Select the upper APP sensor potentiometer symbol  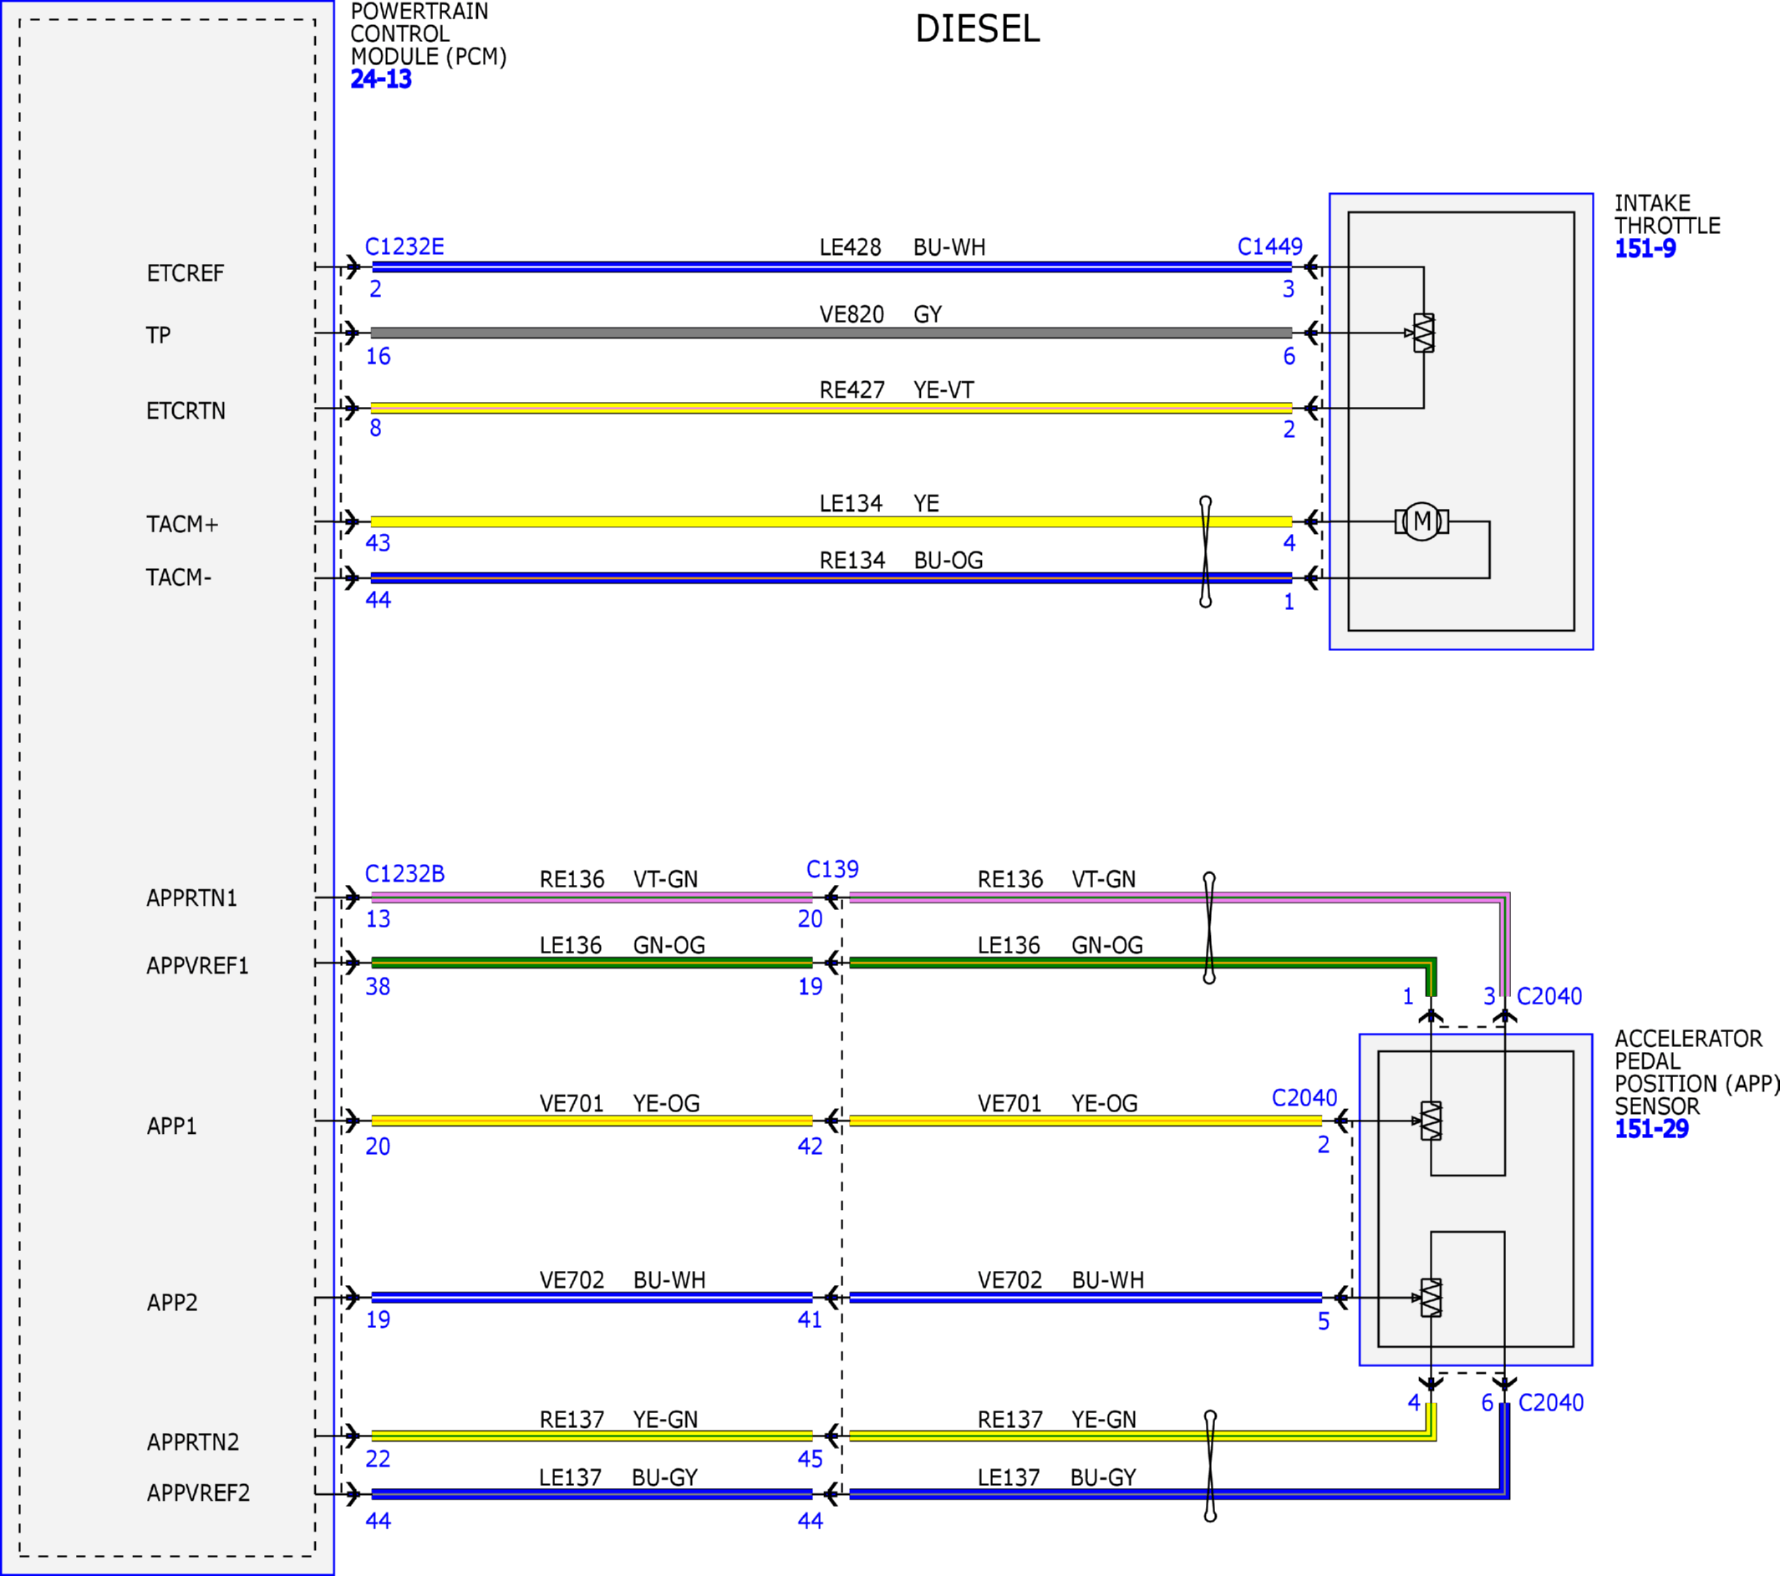tap(1430, 1121)
